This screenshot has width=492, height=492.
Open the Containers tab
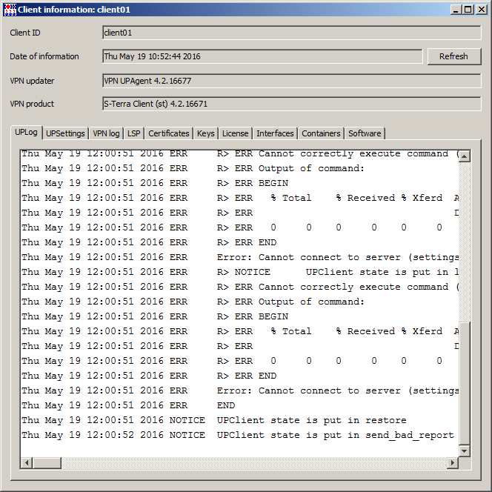coord(321,133)
